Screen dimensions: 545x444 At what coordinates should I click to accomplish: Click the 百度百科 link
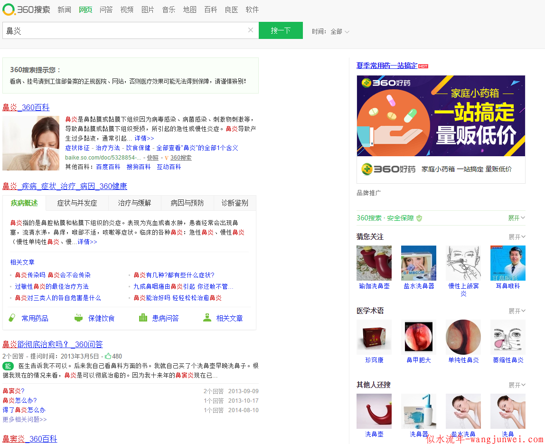[108, 167]
